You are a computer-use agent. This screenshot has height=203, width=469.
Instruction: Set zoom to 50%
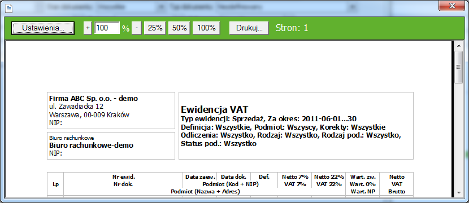(x=180, y=28)
